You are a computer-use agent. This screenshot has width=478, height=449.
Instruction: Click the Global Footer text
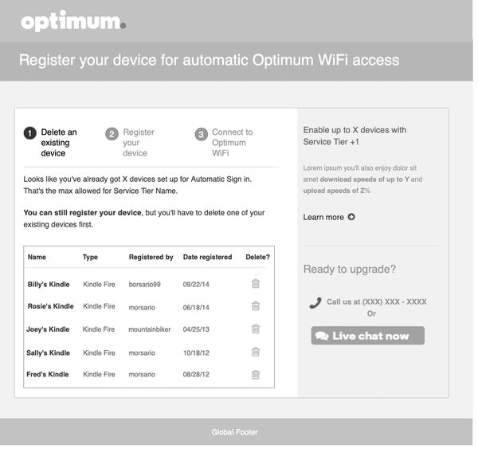[234, 432]
